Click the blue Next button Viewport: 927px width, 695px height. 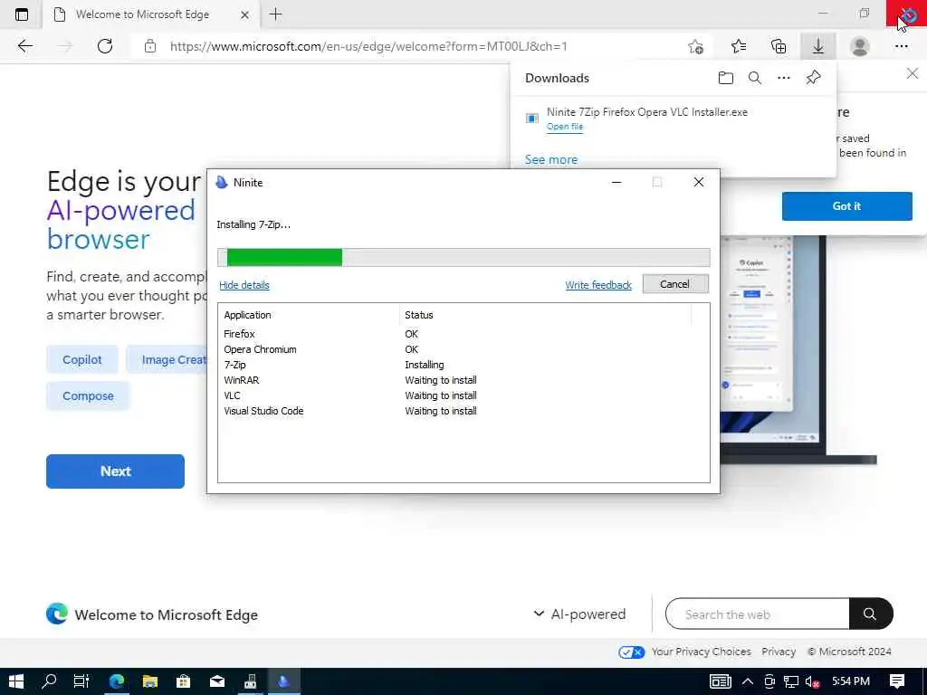click(115, 471)
